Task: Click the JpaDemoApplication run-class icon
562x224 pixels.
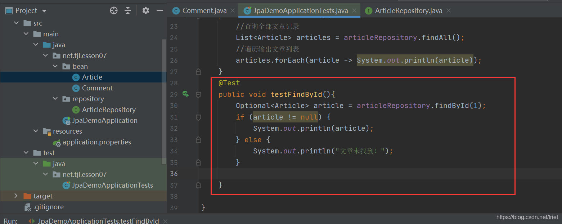Action: tap(66, 121)
